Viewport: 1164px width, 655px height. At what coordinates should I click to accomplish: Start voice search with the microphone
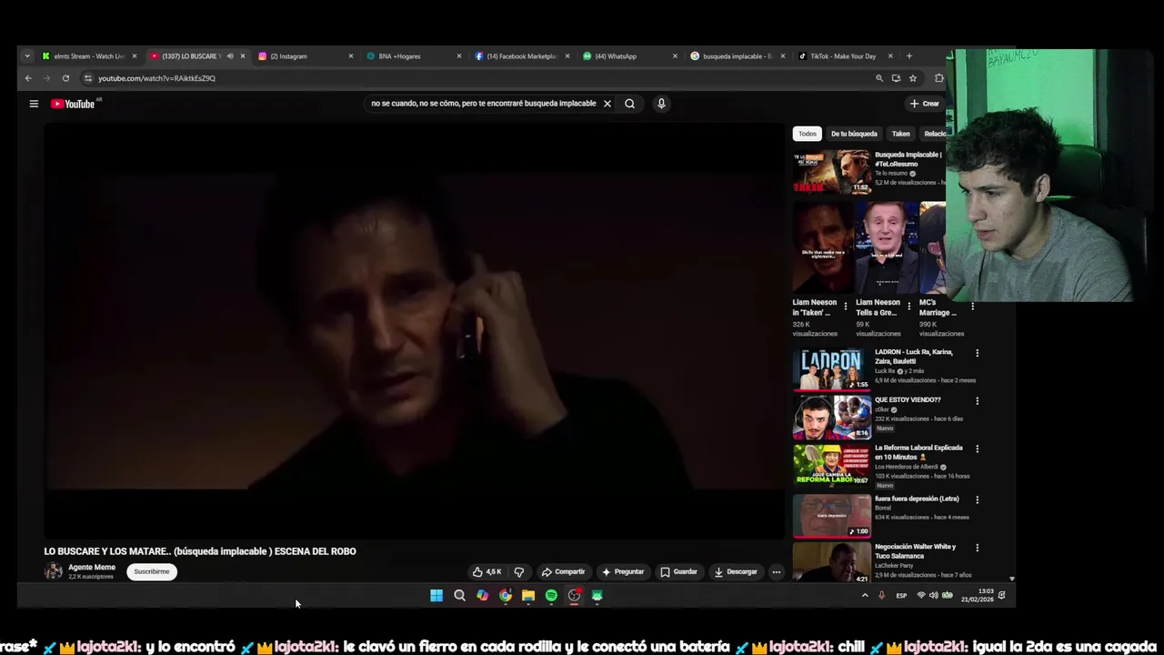(x=661, y=104)
